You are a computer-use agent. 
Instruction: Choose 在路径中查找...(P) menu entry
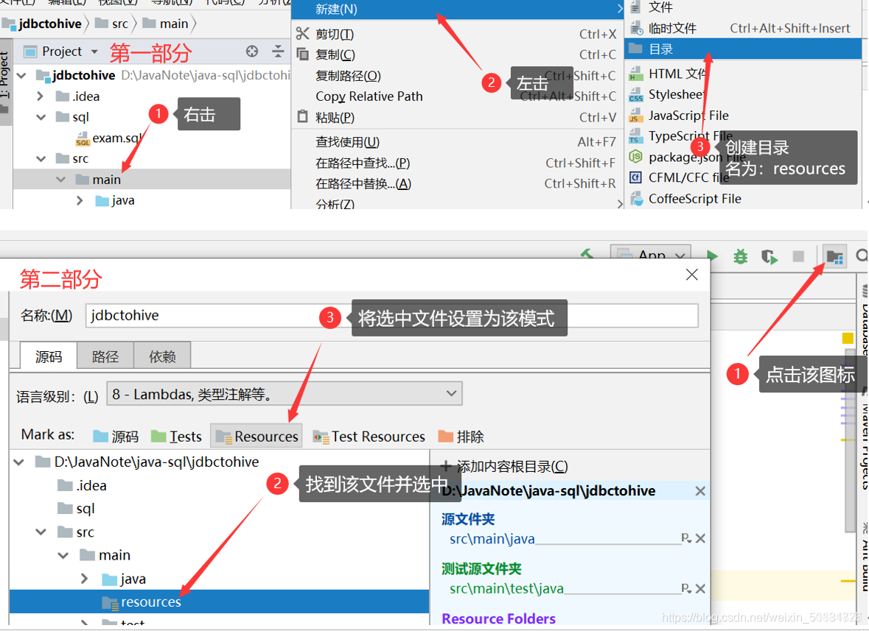[457, 163]
